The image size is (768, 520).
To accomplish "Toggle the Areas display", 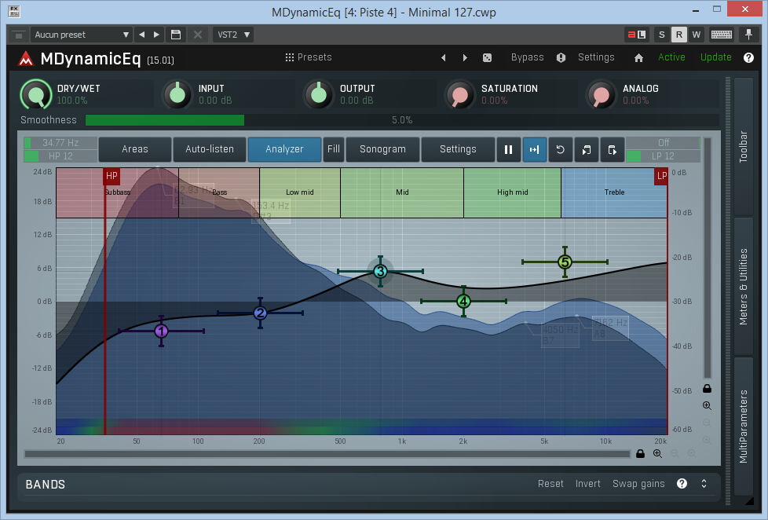I will (135, 149).
